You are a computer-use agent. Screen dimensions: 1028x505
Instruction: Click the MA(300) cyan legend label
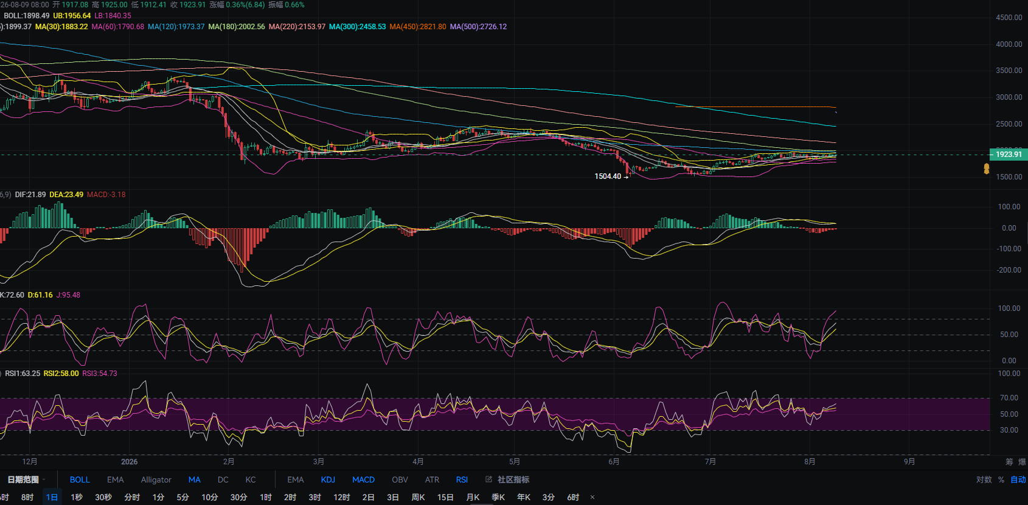coord(357,27)
